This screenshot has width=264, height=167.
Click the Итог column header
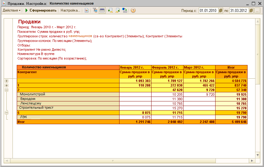click(x=231, y=67)
